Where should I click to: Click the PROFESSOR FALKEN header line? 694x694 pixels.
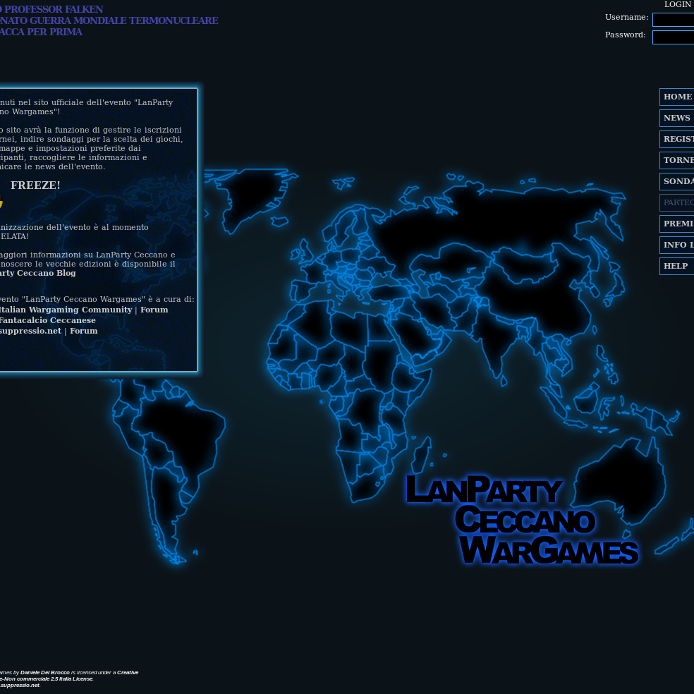coord(51,9)
